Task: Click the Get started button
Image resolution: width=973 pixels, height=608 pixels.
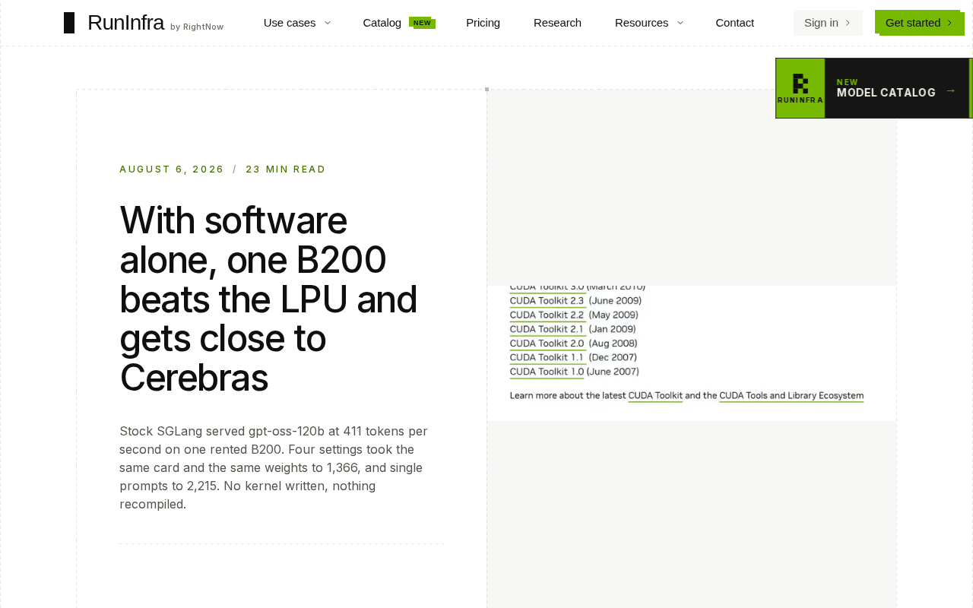Action: click(x=919, y=23)
